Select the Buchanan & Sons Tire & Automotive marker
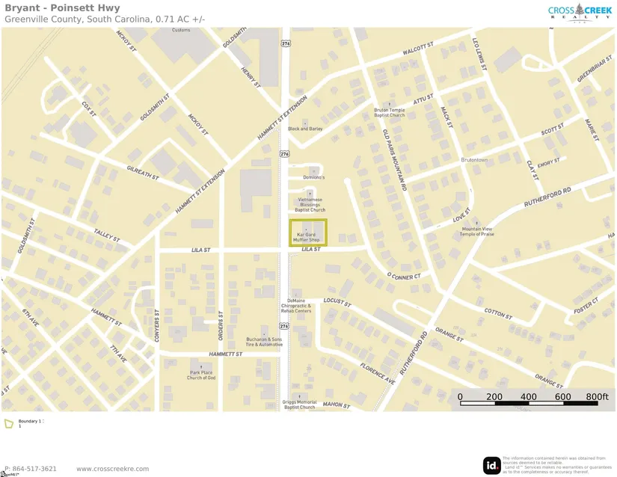The image size is (617, 477). [x=265, y=330]
